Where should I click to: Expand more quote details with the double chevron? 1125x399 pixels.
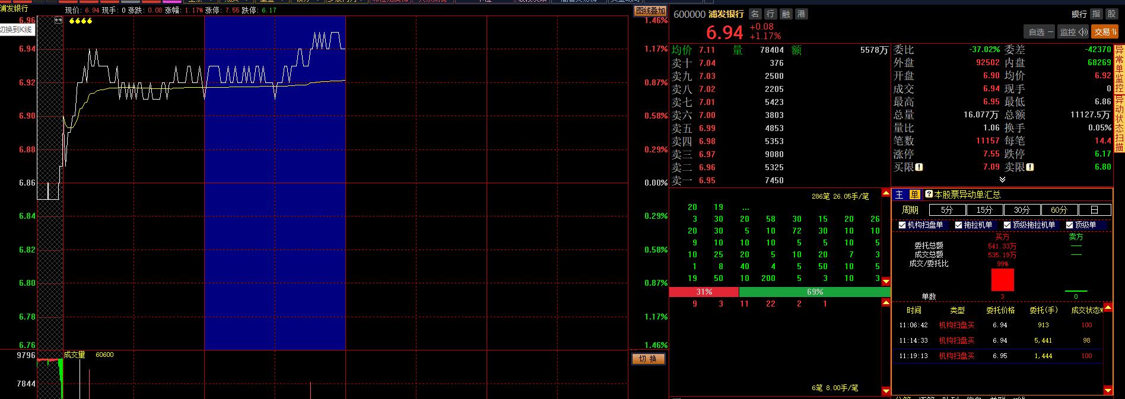click(x=1002, y=180)
